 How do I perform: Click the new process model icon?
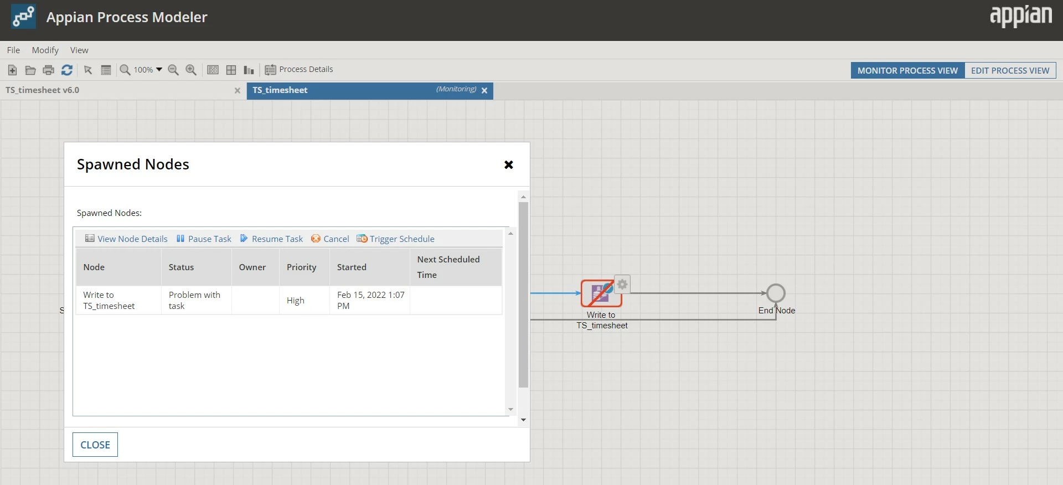coord(12,70)
